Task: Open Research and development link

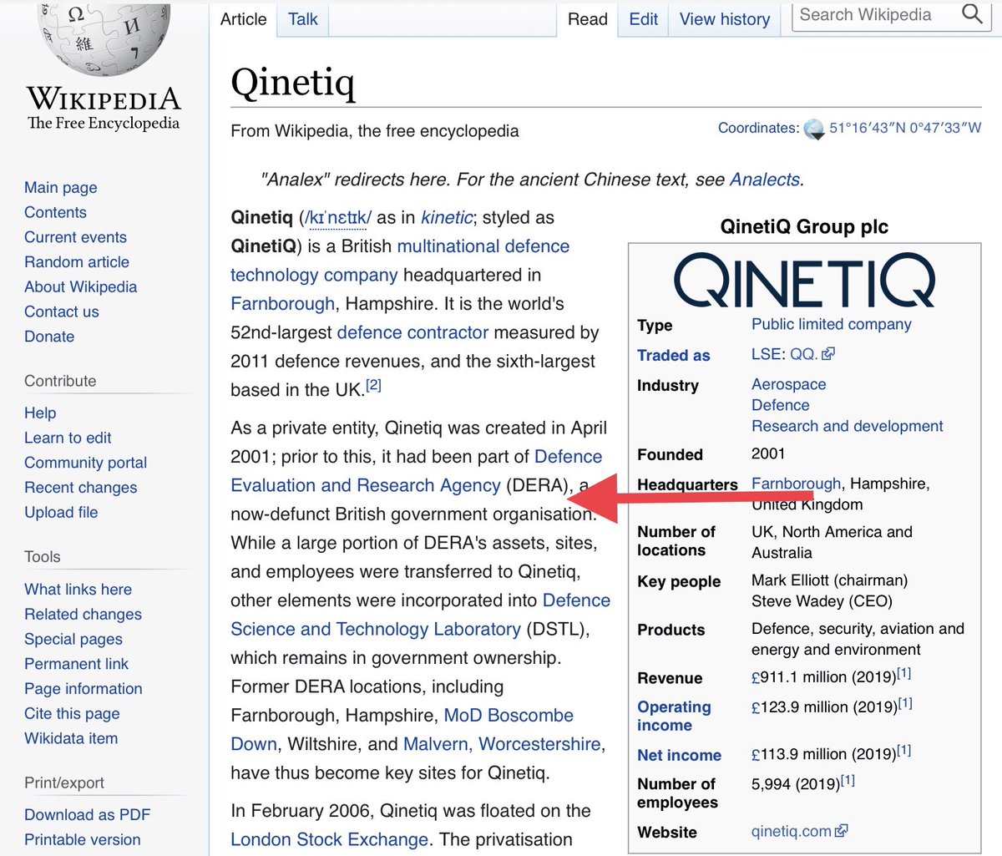Action: (x=848, y=426)
